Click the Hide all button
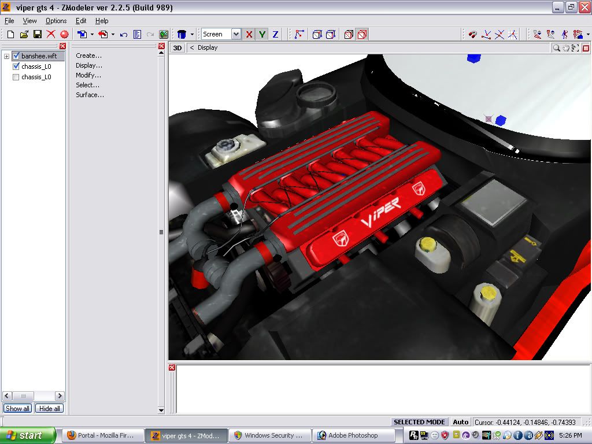The height and width of the screenshot is (444, 592). click(x=49, y=408)
